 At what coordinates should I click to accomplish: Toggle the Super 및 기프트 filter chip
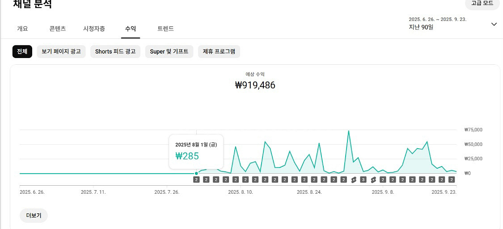(169, 51)
